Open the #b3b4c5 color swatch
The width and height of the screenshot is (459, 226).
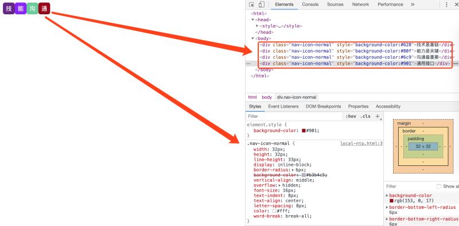coord(304,175)
